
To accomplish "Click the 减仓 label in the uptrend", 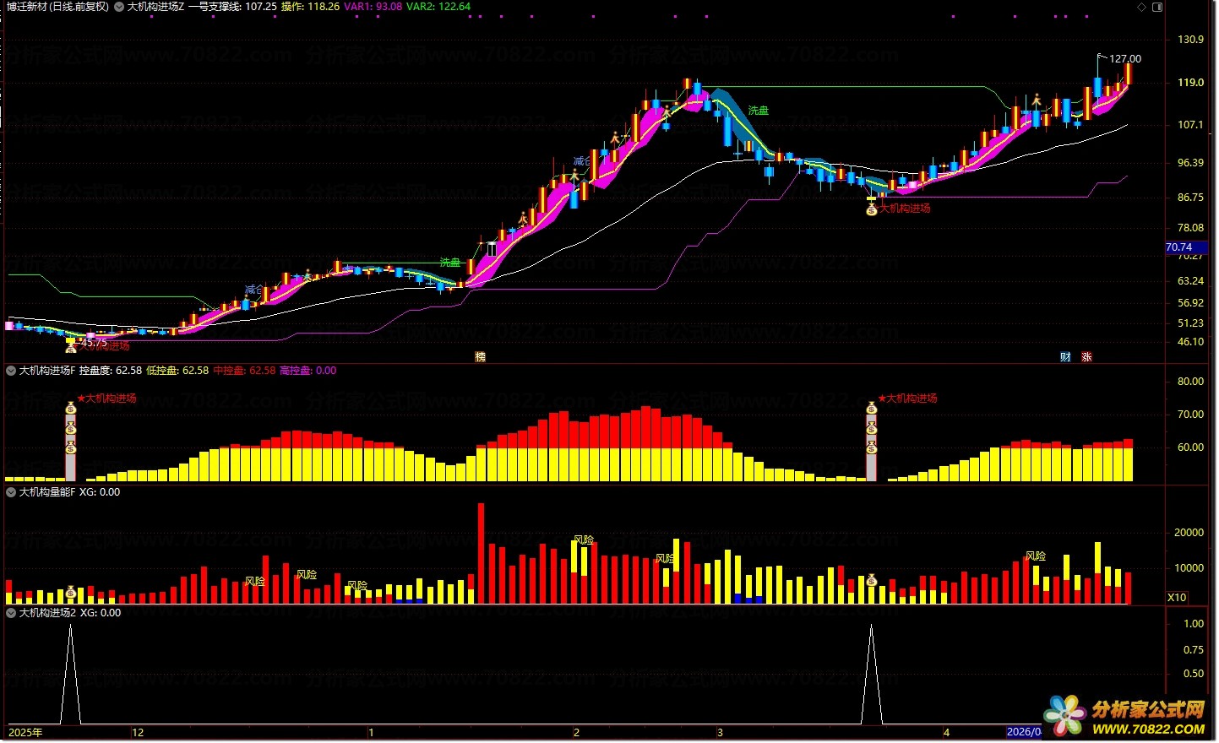I will [581, 161].
